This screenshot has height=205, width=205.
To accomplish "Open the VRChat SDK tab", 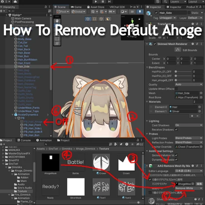I will [117, 7].
